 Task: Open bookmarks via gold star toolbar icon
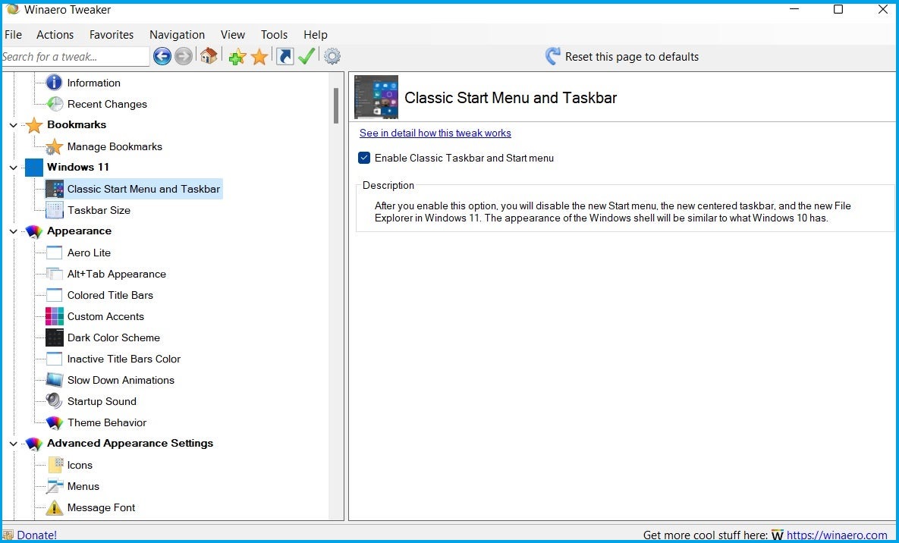pyautogui.click(x=259, y=56)
